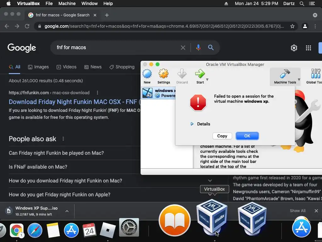Click the Google search text field

tap(117, 48)
